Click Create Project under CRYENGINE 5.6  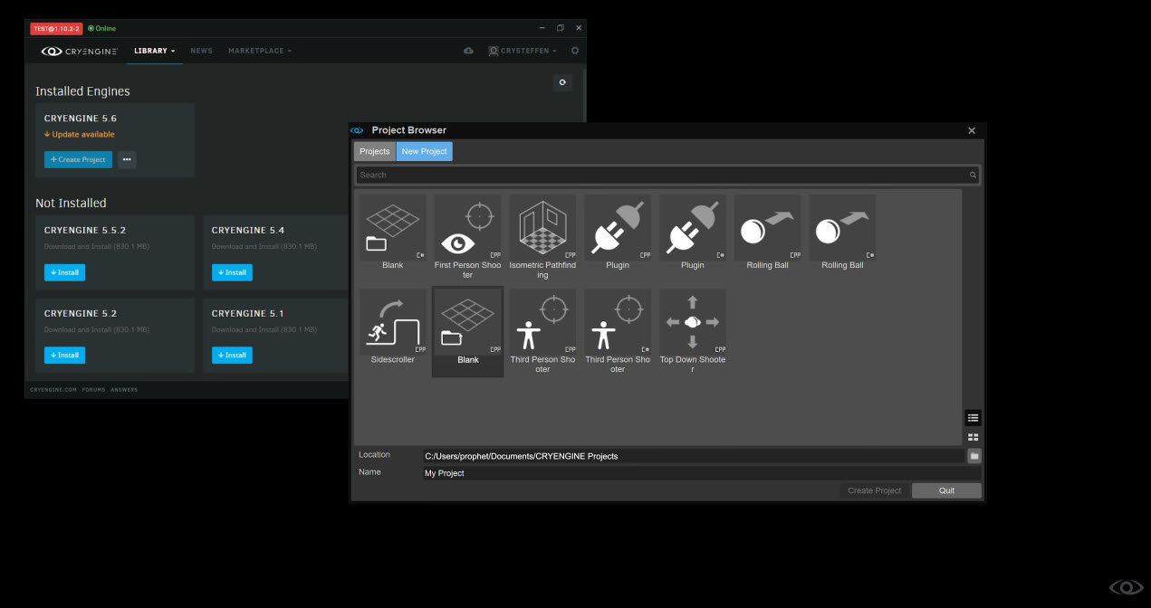[x=78, y=159]
